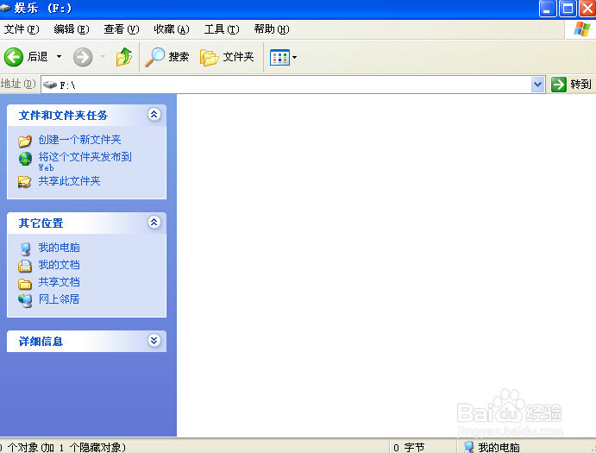Click the greyed Forward arrow icon
The height and width of the screenshot is (453, 596).
pos(83,57)
